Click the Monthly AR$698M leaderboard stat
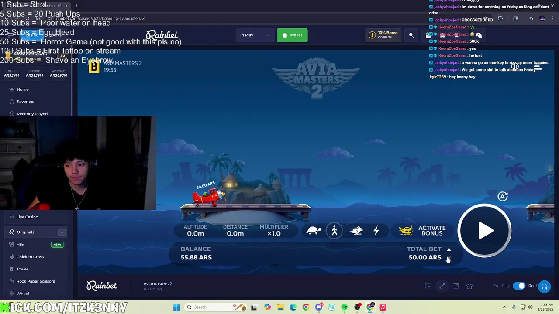 [58, 73]
